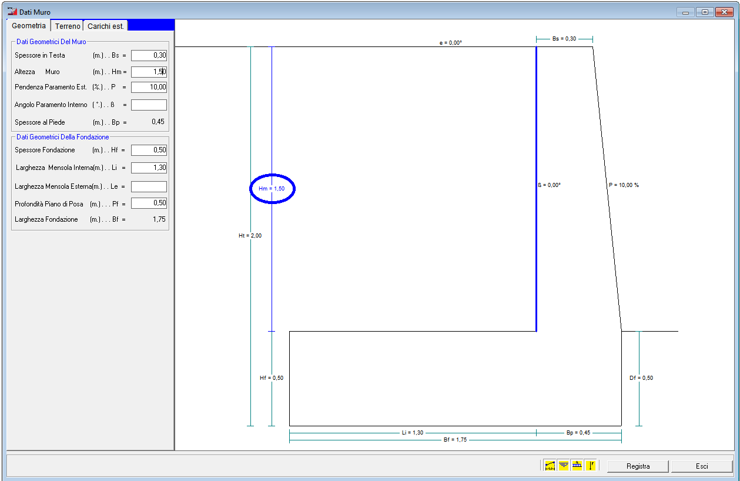740x481 pixels.
Task: Click the Dati Muro app icon in the title bar
Action: coord(12,12)
